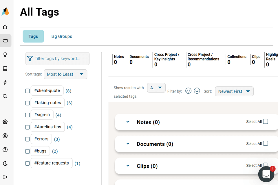
Task: Click the #feature-requests tag label
Action: click(52, 163)
